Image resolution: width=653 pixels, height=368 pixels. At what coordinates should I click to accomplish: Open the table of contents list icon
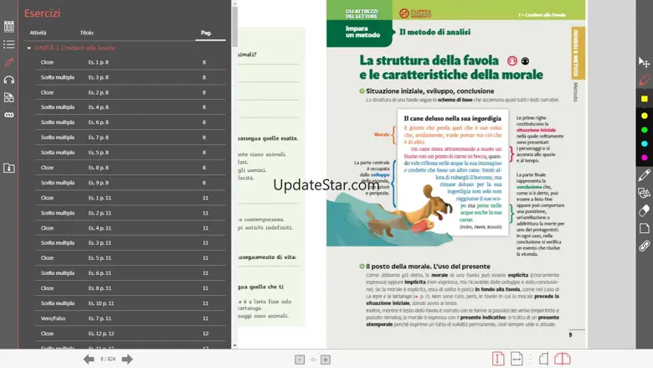(8, 44)
